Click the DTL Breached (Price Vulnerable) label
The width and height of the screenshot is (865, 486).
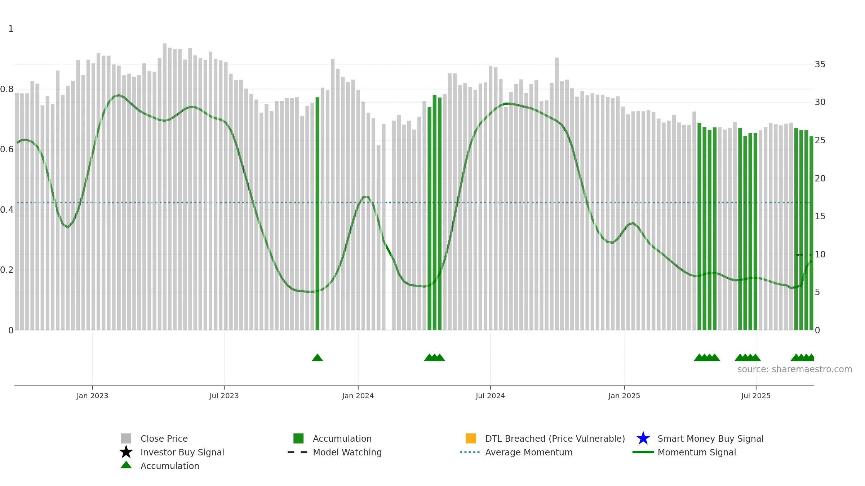[555, 438]
